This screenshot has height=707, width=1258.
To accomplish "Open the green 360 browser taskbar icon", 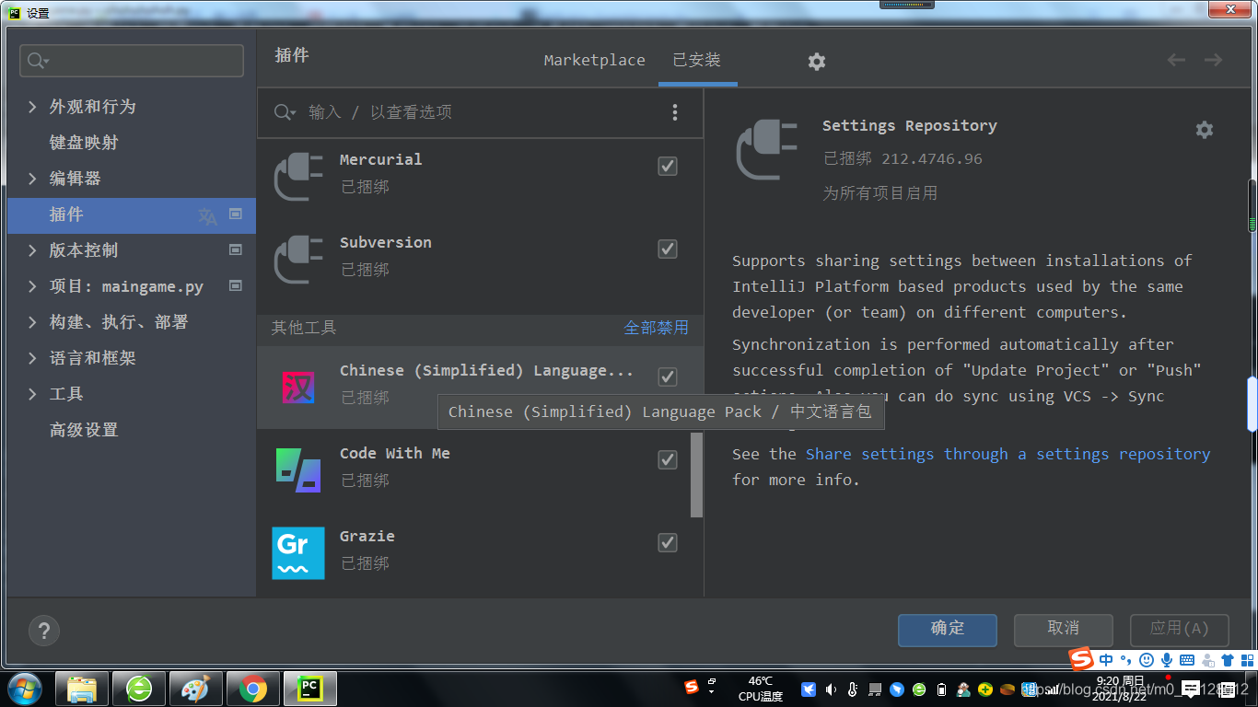I will coord(139,689).
